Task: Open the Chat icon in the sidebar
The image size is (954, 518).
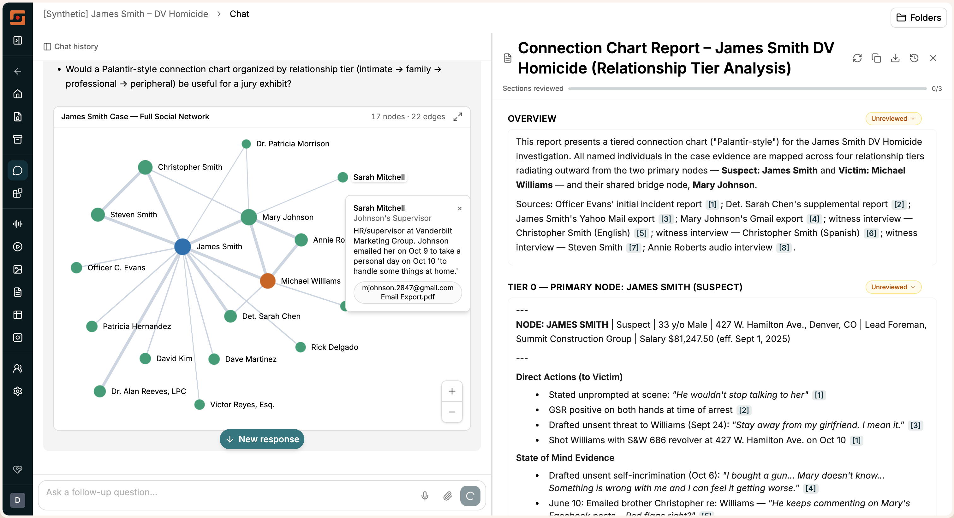Action: pyautogui.click(x=17, y=171)
